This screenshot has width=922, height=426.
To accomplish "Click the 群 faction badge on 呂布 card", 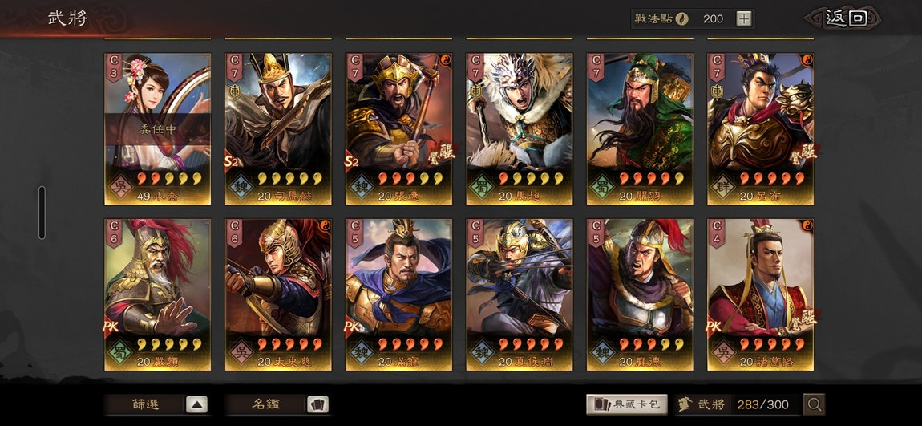I will (724, 188).
